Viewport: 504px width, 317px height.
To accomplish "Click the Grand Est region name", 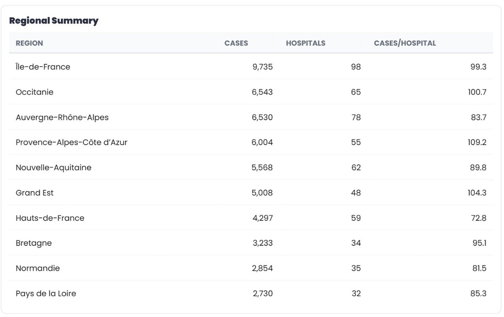I will tap(34, 193).
